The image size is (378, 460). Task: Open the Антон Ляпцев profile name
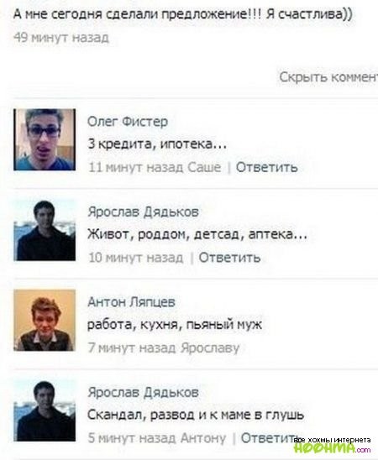pos(132,302)
